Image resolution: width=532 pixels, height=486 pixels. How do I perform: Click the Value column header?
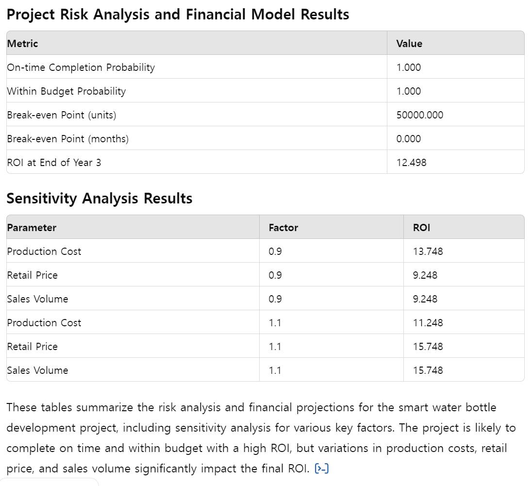pos(409,43)
